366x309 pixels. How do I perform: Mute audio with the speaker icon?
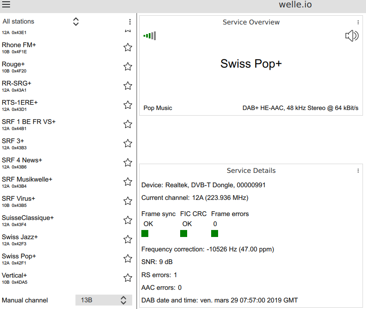click(x=352, y=36)
